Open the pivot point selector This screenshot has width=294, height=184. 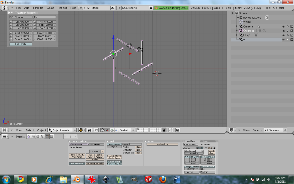90,130
